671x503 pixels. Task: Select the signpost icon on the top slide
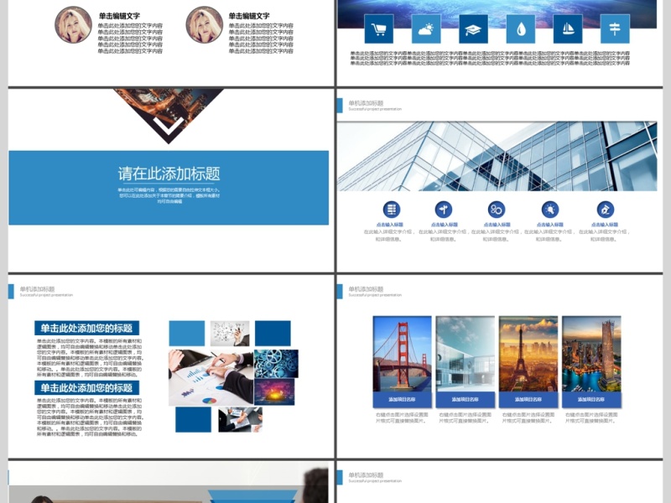click(616, 29)
